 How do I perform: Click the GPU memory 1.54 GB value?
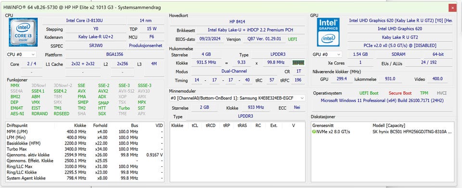click(x=360, y=54)
